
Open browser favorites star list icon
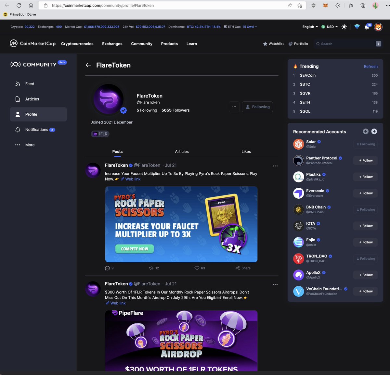[351, 6]
